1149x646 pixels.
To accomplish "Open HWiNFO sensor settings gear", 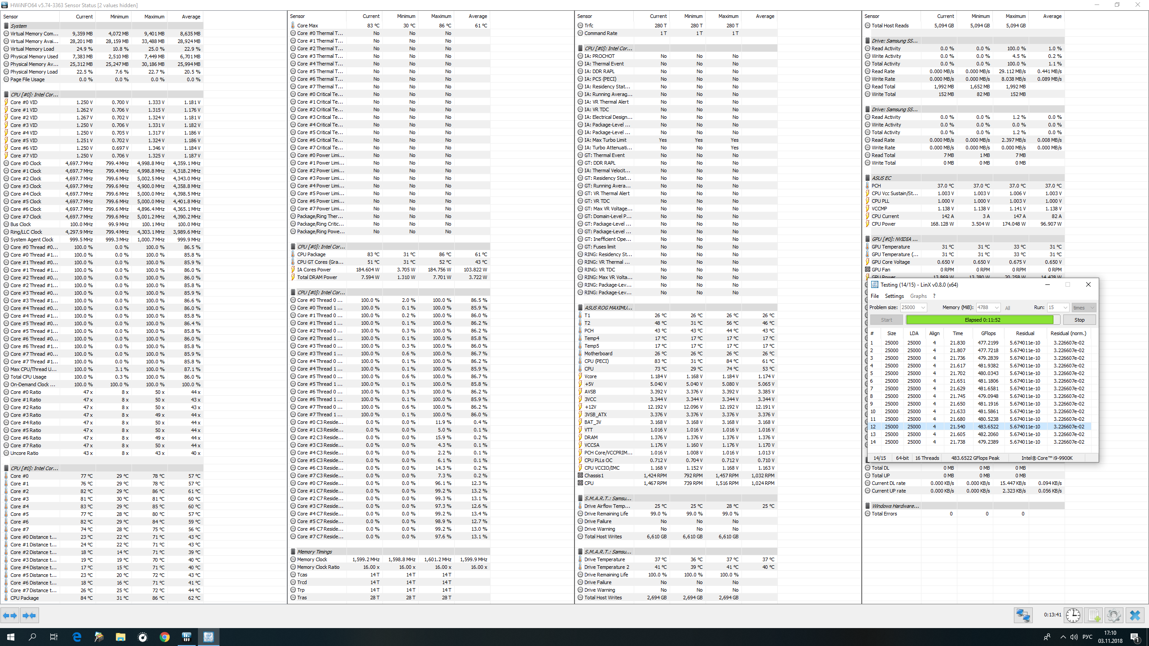I will 1114,615.
